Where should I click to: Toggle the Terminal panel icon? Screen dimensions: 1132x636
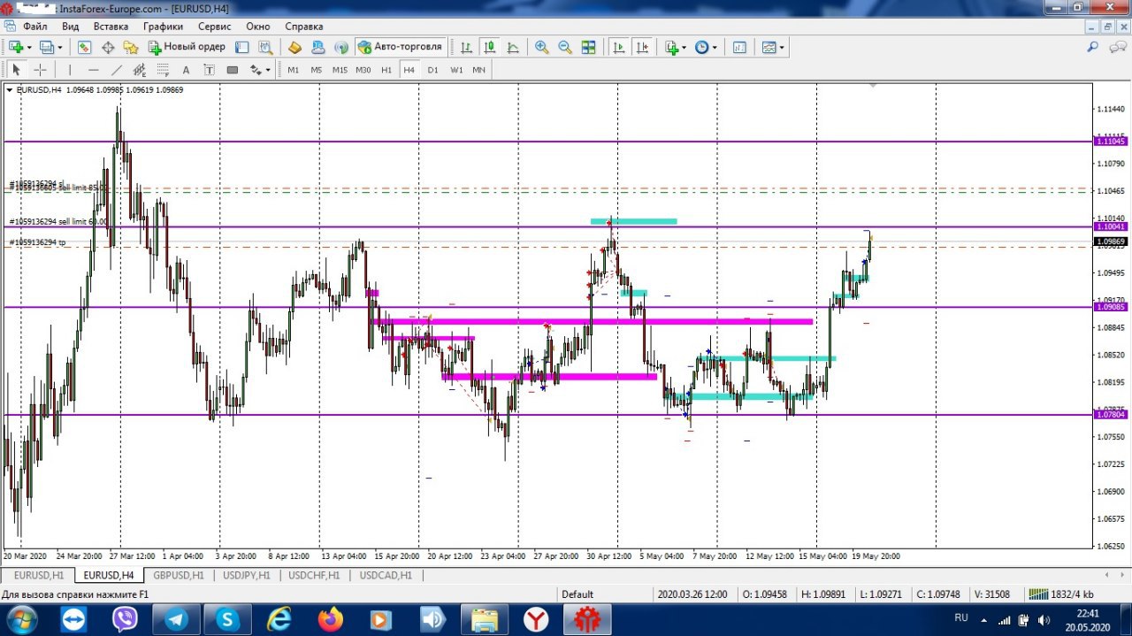click(242, 47)
